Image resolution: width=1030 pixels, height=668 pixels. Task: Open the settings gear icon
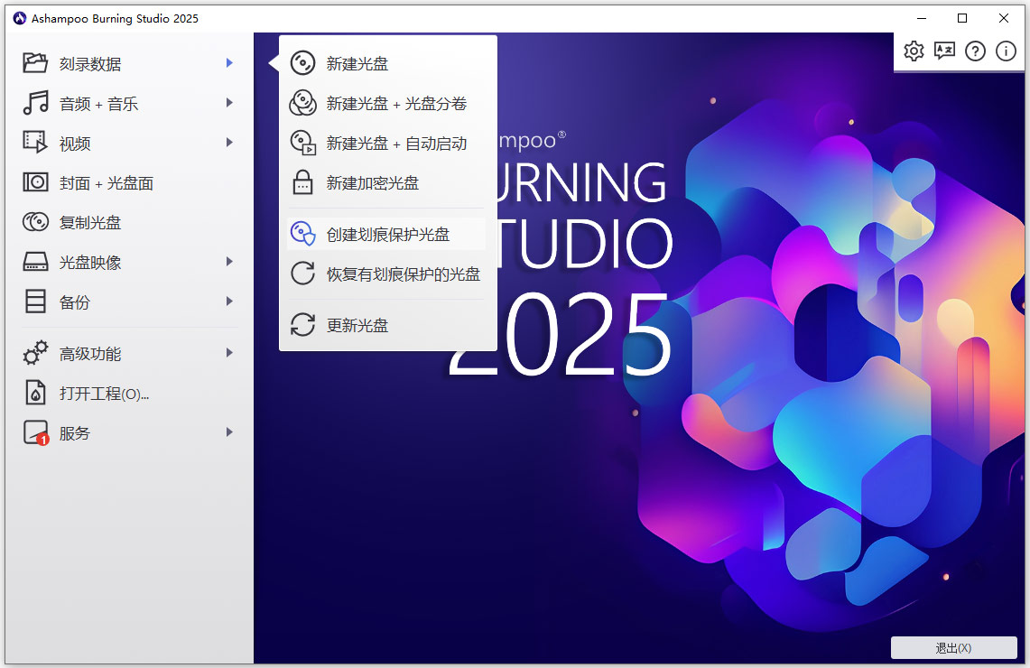coord(914,51)
